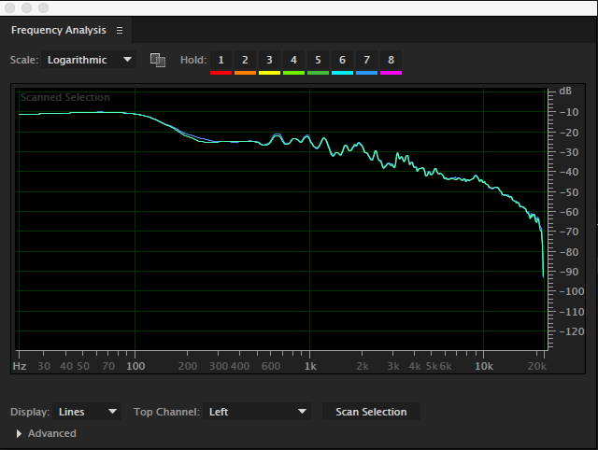Click the -120 label on dB scale
Image resolution: width=598 pixels, height=450 pixels.
point(572,331)
